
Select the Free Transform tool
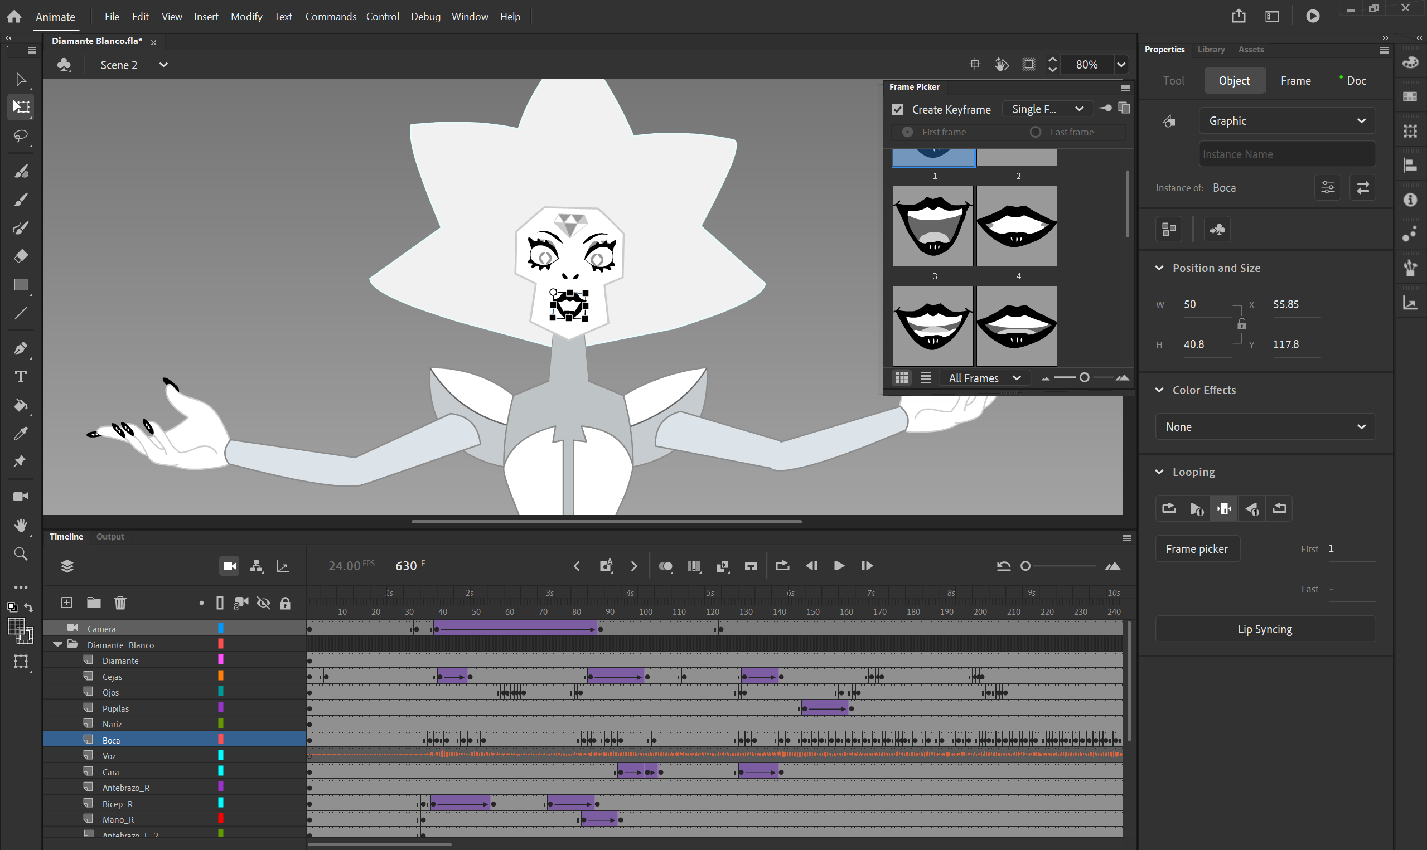tap(21, 107)
